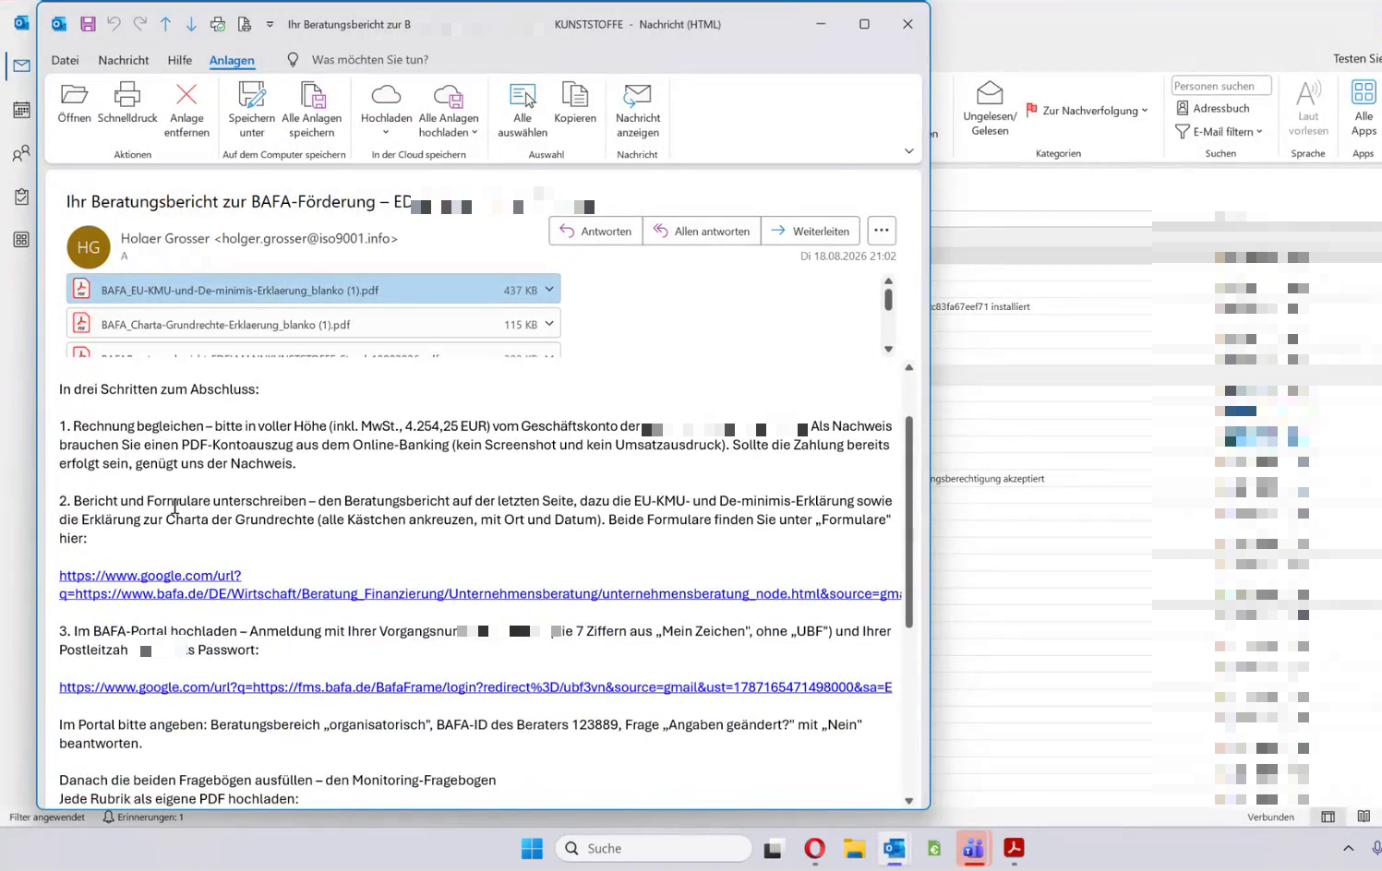The width and height of the screenshot is (1382, 871).
Task: Go to previous item with the up arrow
Action: (x=165, y=24)
